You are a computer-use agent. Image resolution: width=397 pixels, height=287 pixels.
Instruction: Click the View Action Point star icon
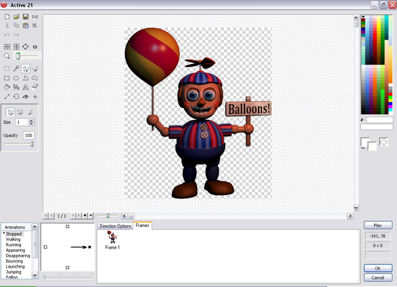(x=35, y=97)
